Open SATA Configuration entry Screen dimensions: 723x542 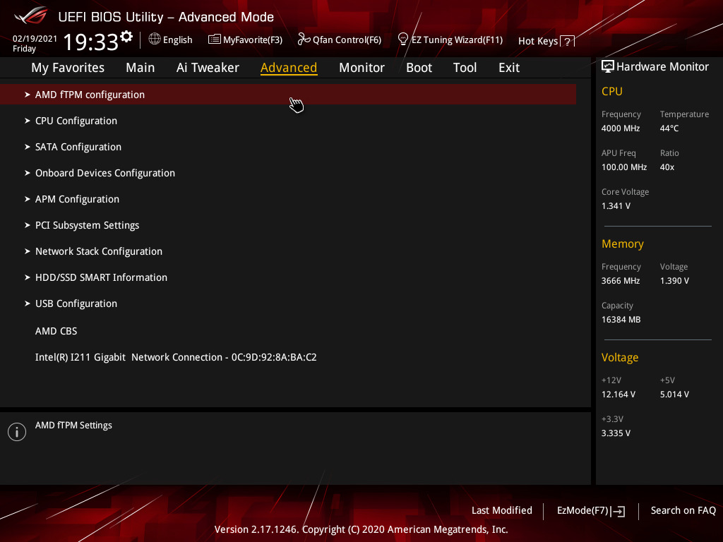(x=78, y=147)
